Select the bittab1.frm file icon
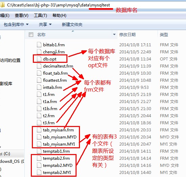186x177 pixels. [39, 45]
